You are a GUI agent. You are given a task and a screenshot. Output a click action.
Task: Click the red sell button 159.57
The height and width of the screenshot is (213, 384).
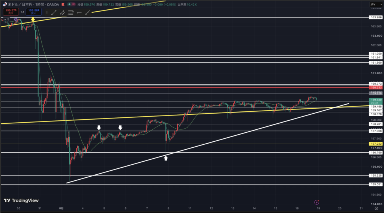(11, 12)
